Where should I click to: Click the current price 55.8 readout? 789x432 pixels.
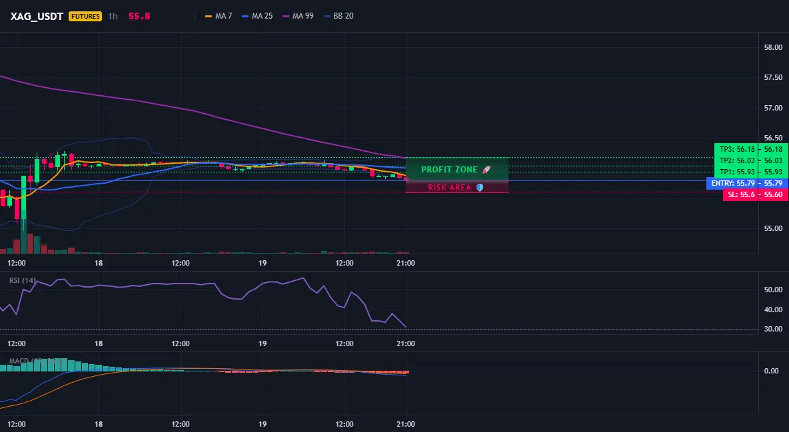[x=139, y=16]
